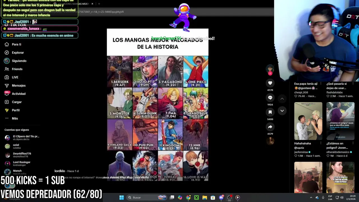
Task: Open the spinning sound disc under the share count
Action: coord(270,141)
